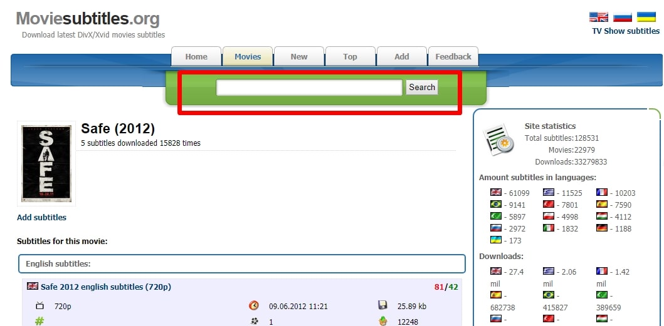Click the floppy disk icon beside 25.89 kb

click(x=382, y=305)
